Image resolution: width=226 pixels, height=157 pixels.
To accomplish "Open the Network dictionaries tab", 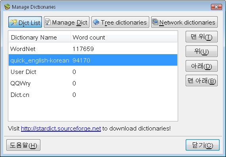I will pos(184,22).
